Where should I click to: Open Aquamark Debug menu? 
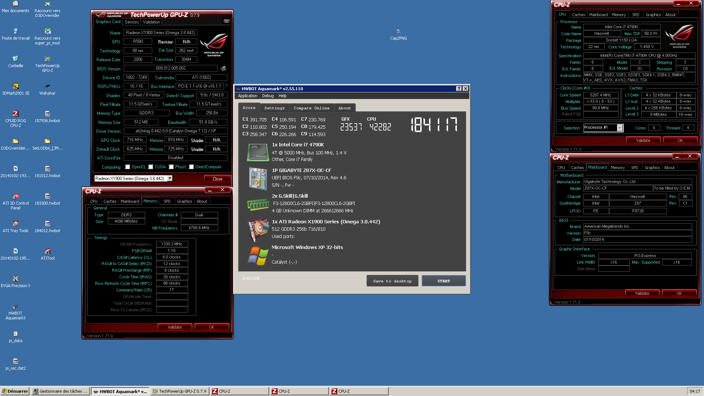coord(268,96)
